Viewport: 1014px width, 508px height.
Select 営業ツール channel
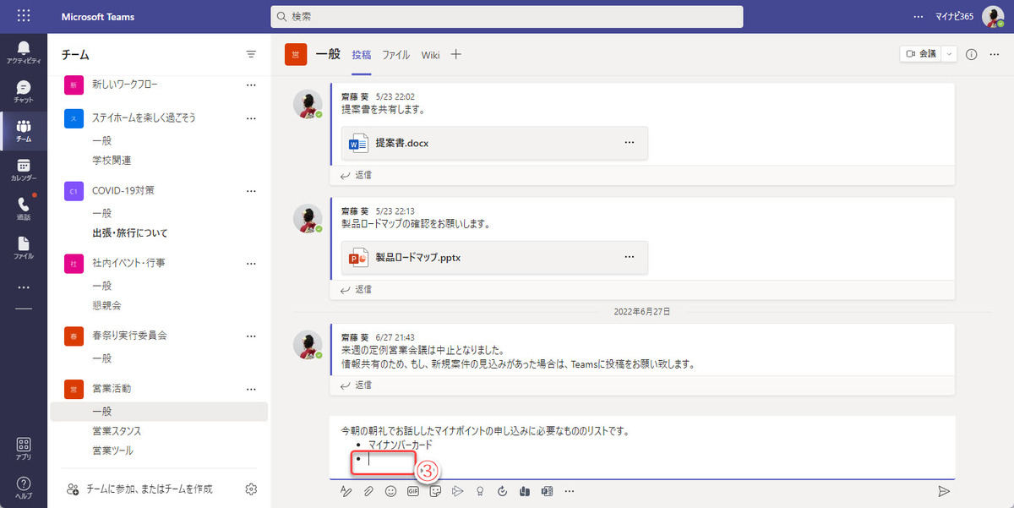click(112, 451)
